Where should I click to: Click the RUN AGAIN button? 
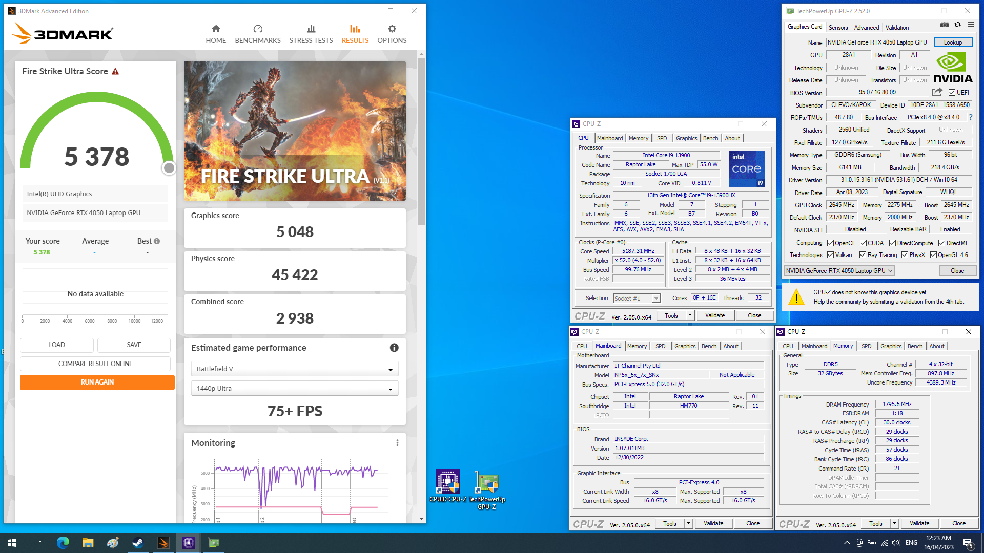coord(97,382)
